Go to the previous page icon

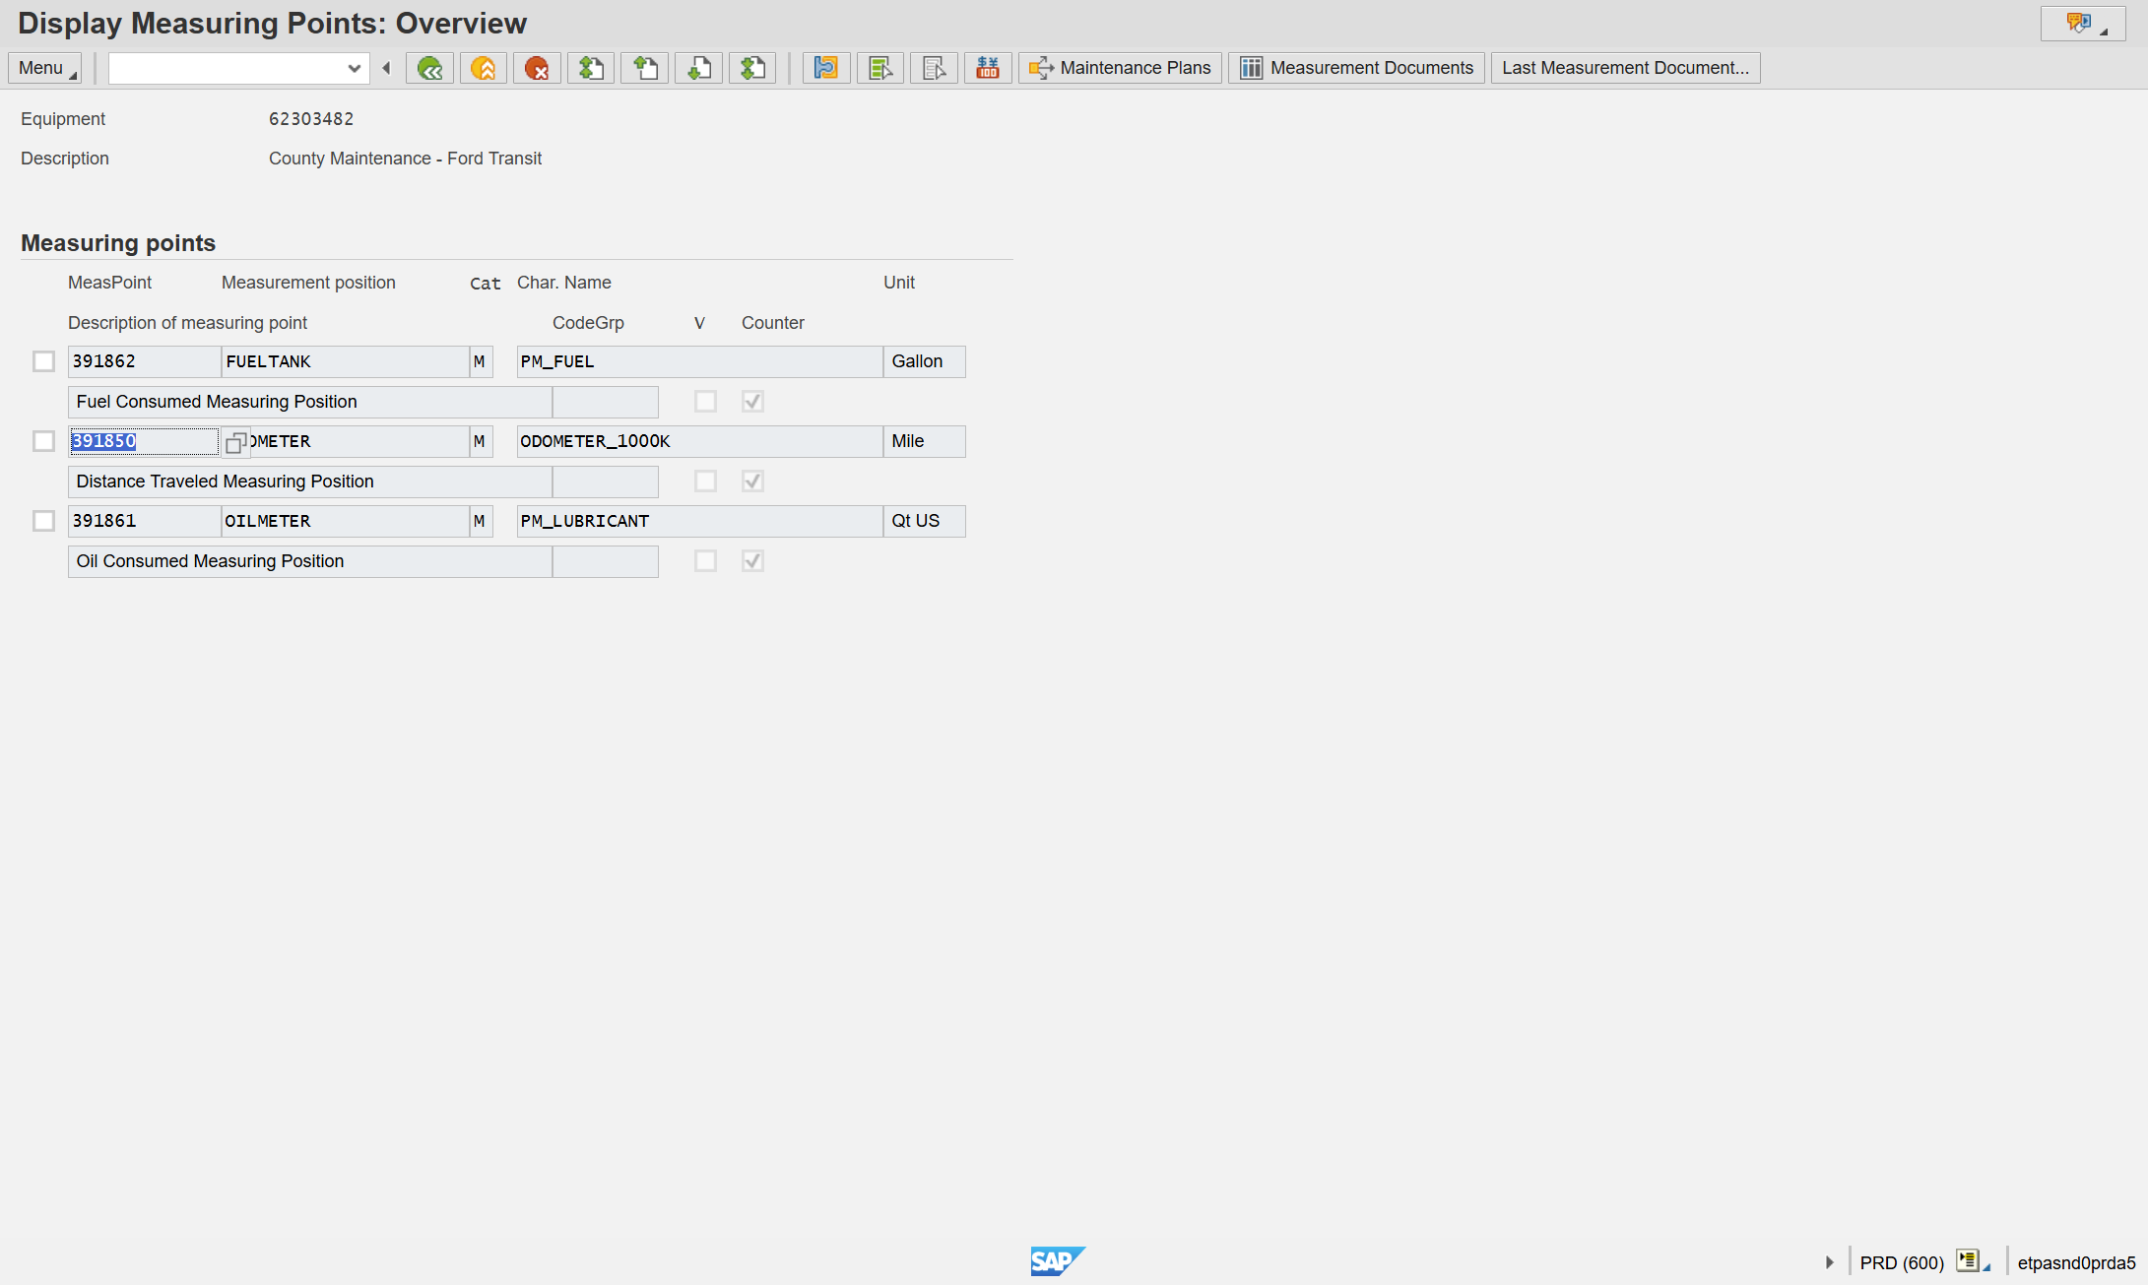point(645,68)
